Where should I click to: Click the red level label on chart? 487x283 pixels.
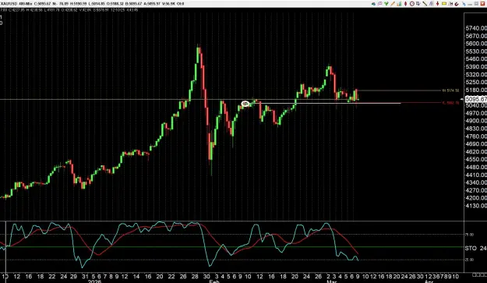450,103
